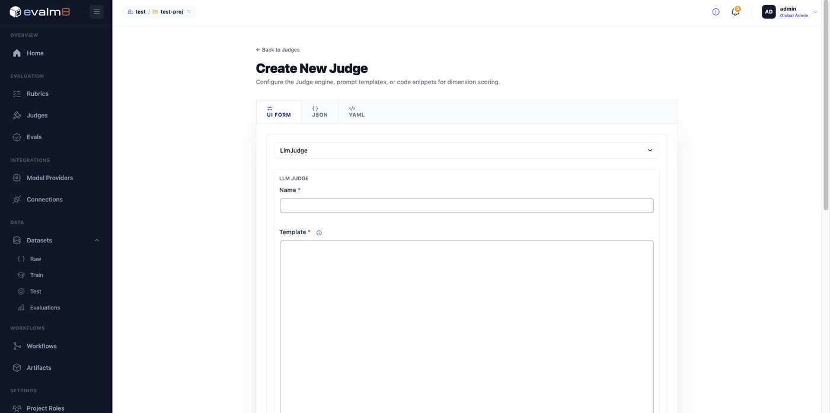Collapse the Datasets section chevron
830x413 pixels.
pos(97,241)
